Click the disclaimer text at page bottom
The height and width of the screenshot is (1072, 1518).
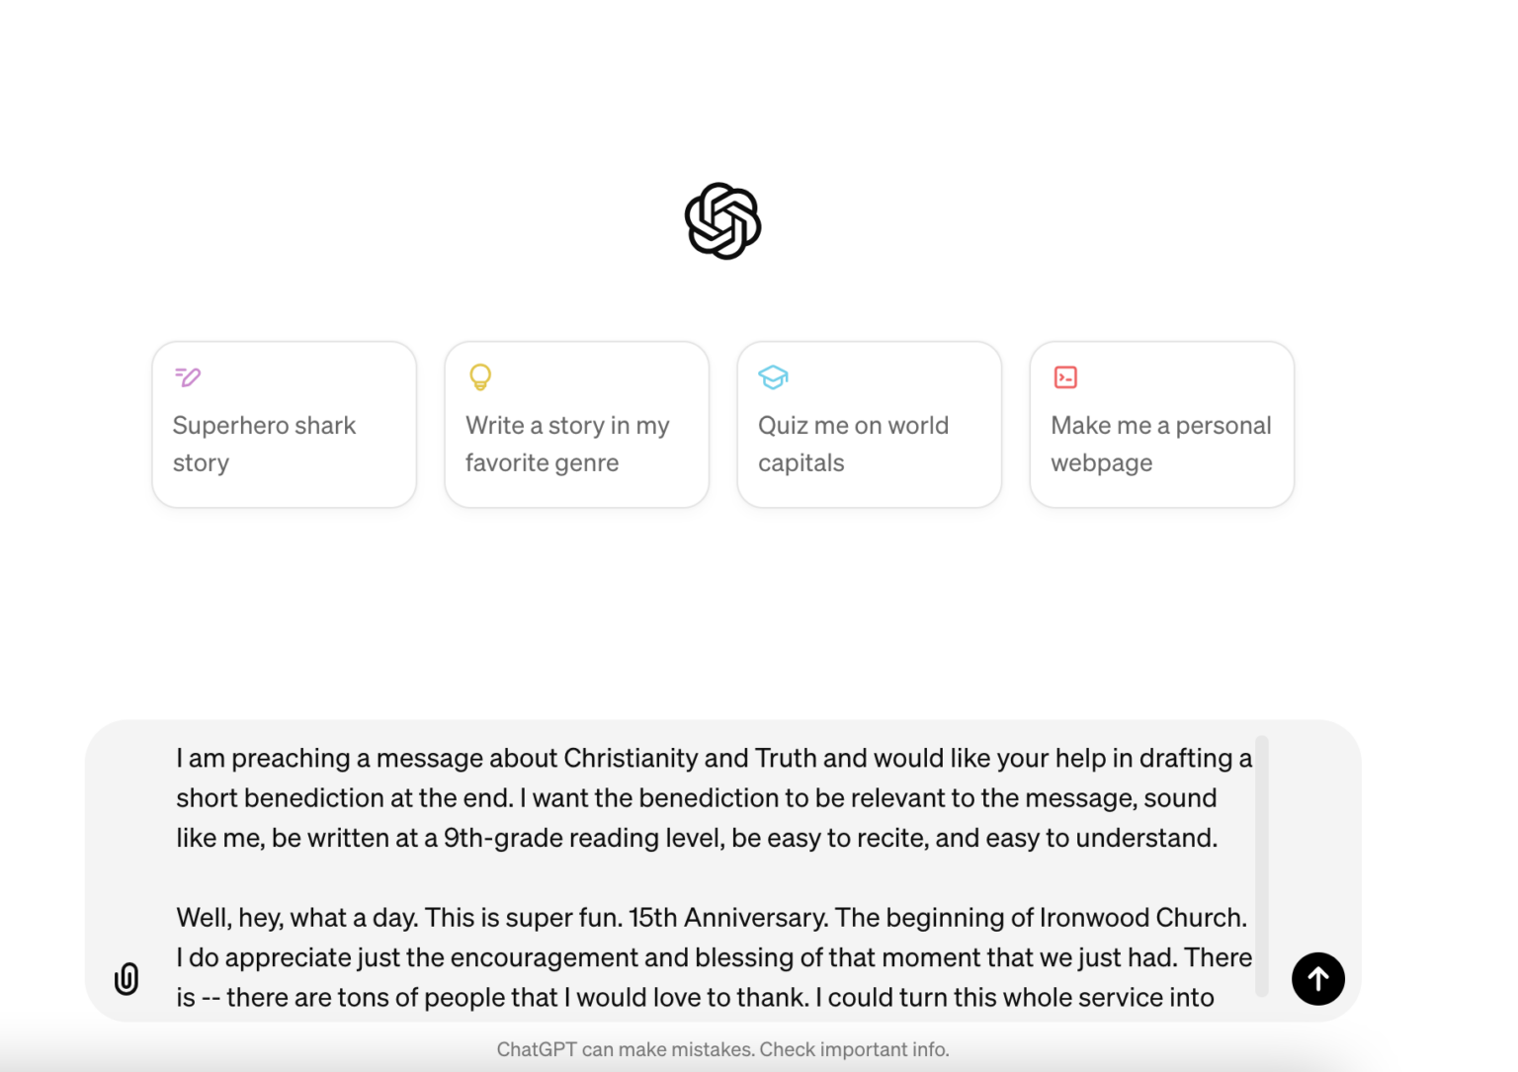[722, 1049]
